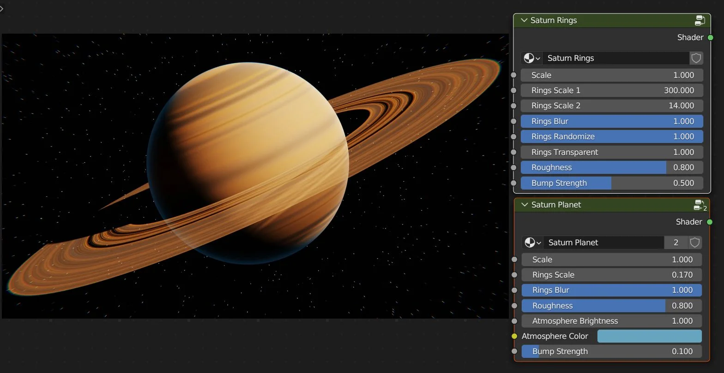This screenshot has height=373, width=724.
Task: Click the Atmosphere Brightness value field
Action: point(612,321)
